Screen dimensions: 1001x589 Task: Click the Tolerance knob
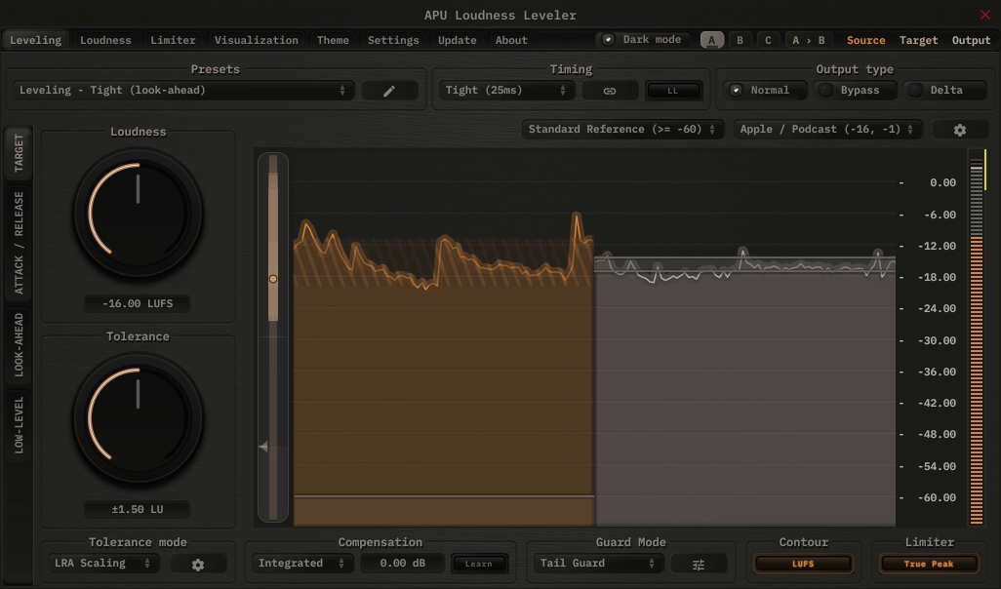click(x=138, y=418)
